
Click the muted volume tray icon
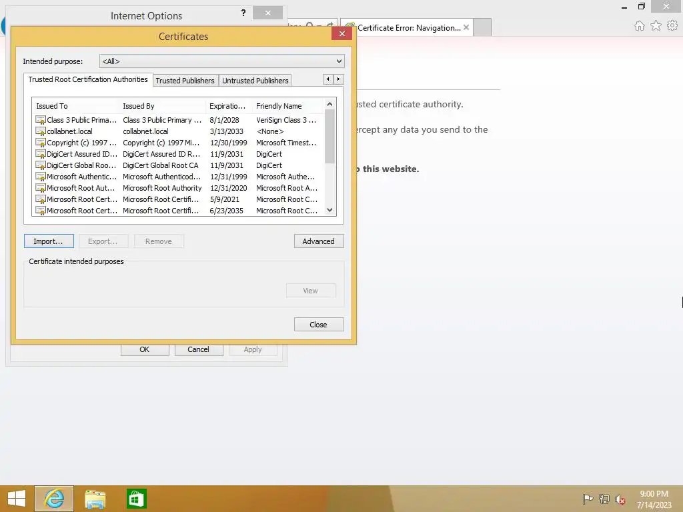(620, 499)
